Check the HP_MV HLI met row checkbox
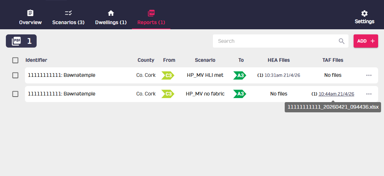Viewport: 384px width, 176px height. point(15,75)
